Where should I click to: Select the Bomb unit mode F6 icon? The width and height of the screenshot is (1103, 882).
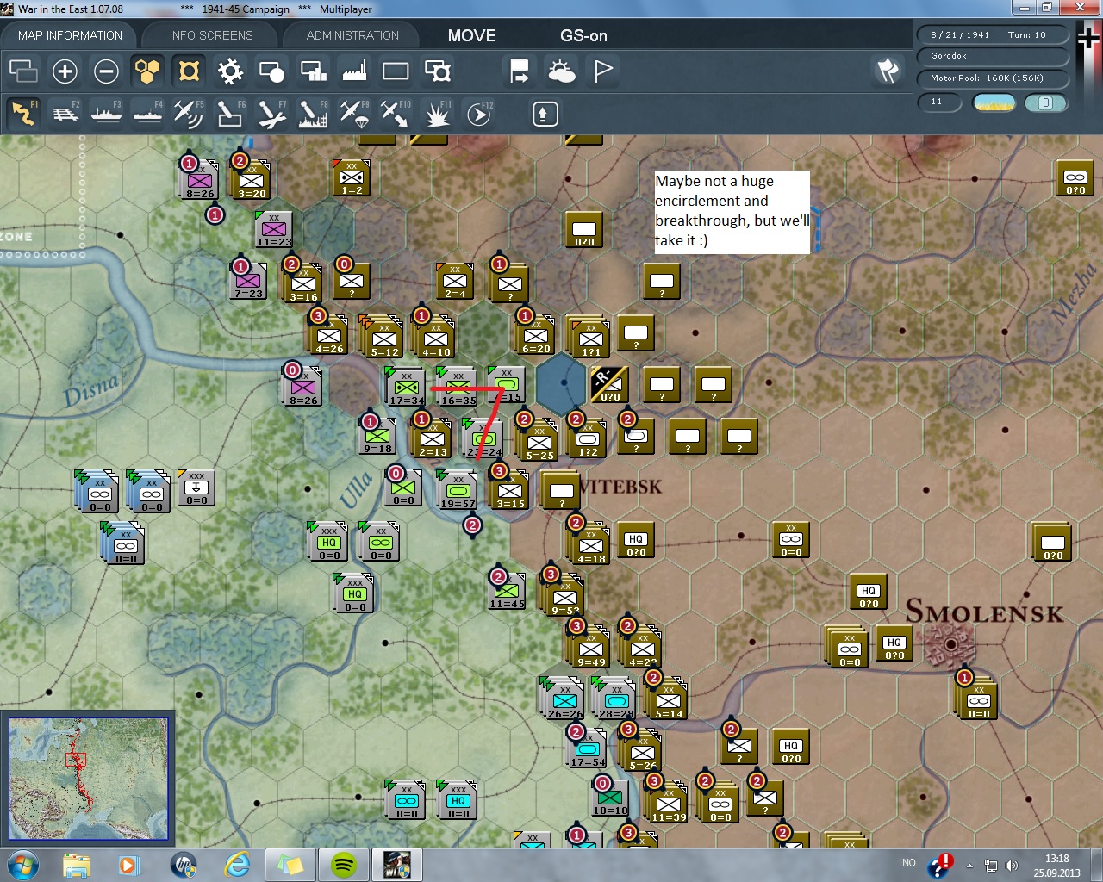pyautogui.click(x=230, y=114)
